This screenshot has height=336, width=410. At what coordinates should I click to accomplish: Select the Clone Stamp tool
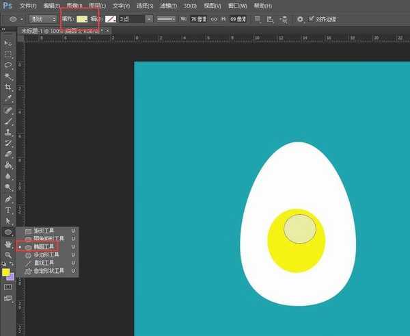[x=8, y=132]
